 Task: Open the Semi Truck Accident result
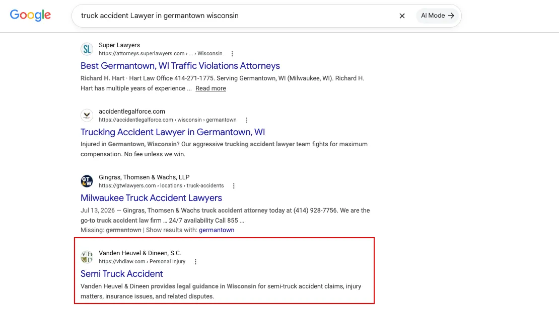(121, 274)
